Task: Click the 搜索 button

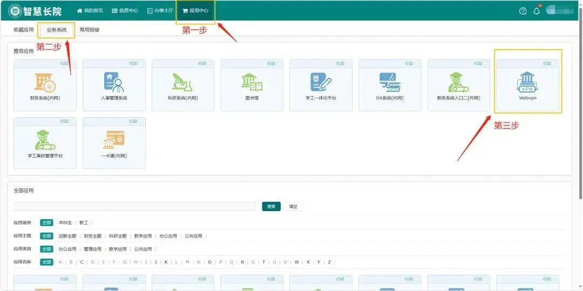Action: click(x=271, y=207)
